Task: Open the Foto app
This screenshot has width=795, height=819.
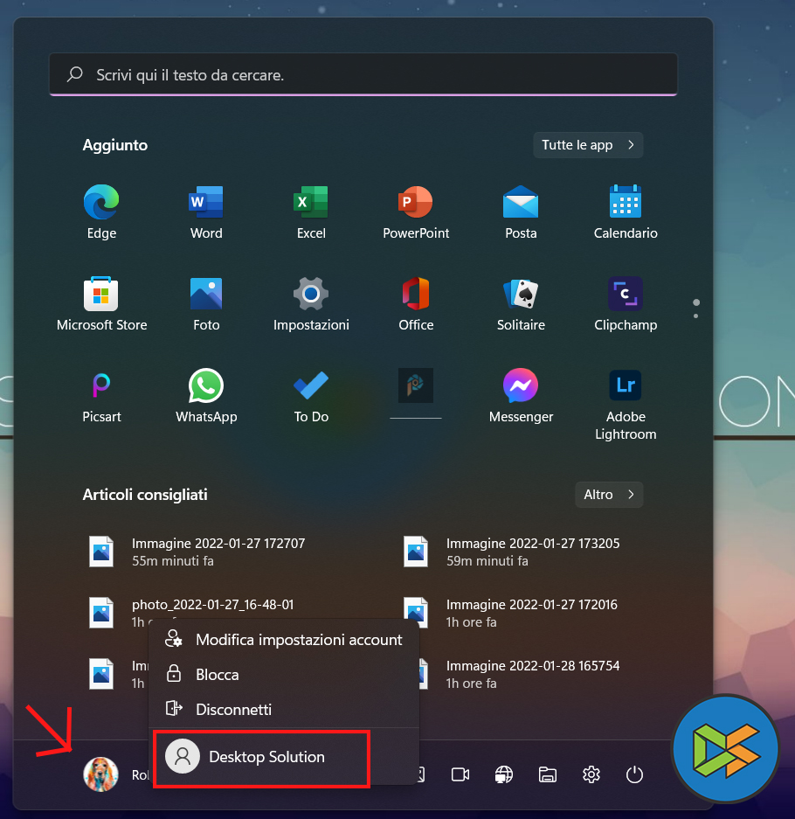Action: click(x=206, y=303)
